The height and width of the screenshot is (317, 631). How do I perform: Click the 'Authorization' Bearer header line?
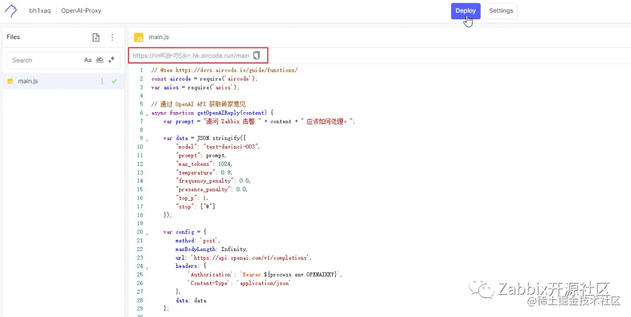(265, 275)
